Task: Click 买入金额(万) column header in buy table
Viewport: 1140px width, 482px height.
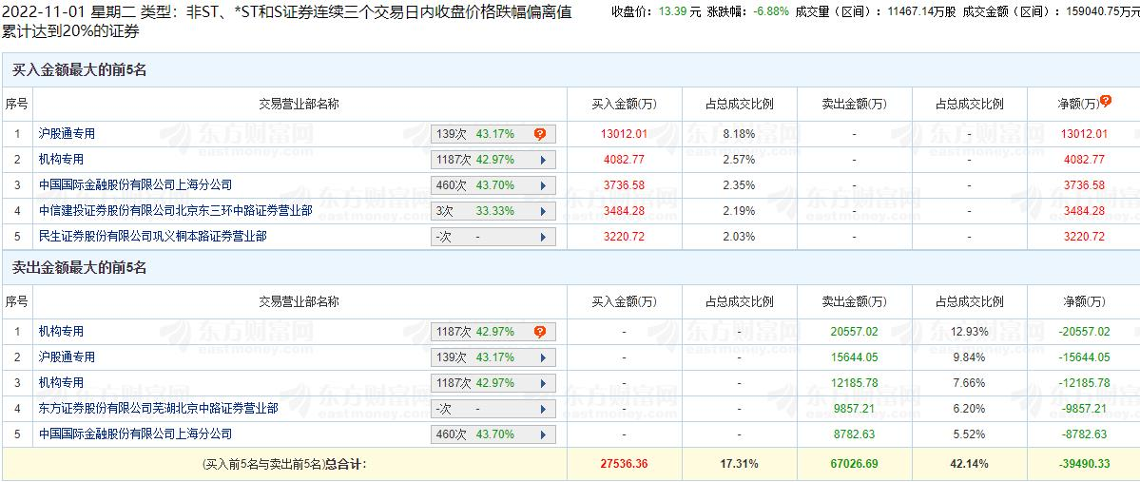Action: (x=625, y=104)
